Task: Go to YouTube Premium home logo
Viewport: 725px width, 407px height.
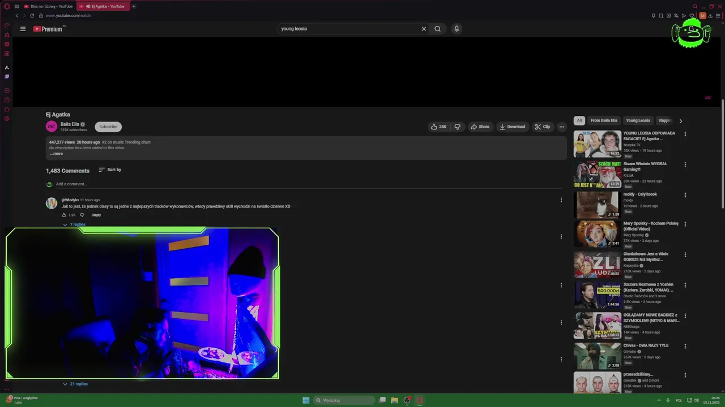Action: click(x=48, y=29)
